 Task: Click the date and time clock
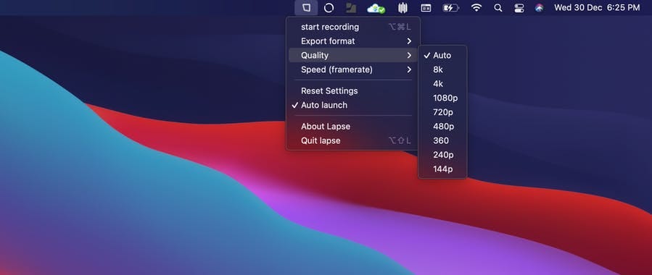[597, 8]
